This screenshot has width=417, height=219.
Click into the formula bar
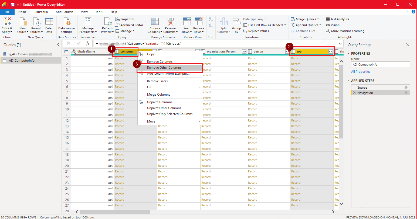(x=216, y=44)
